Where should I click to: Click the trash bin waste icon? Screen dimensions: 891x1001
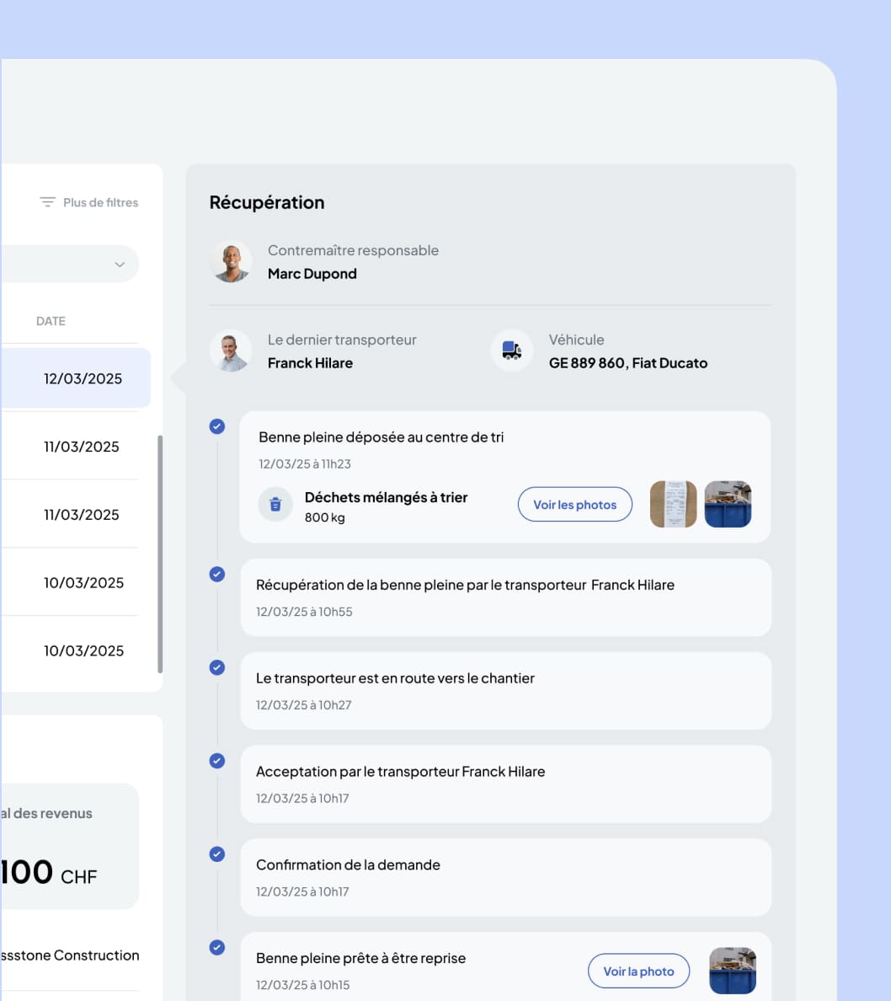(275, 505)
